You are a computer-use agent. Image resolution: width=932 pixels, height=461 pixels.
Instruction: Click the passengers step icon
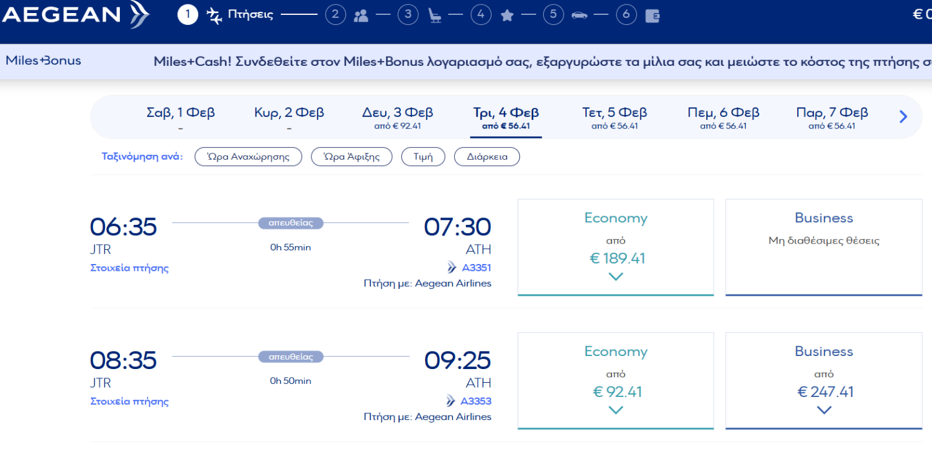tap(361, 16)
